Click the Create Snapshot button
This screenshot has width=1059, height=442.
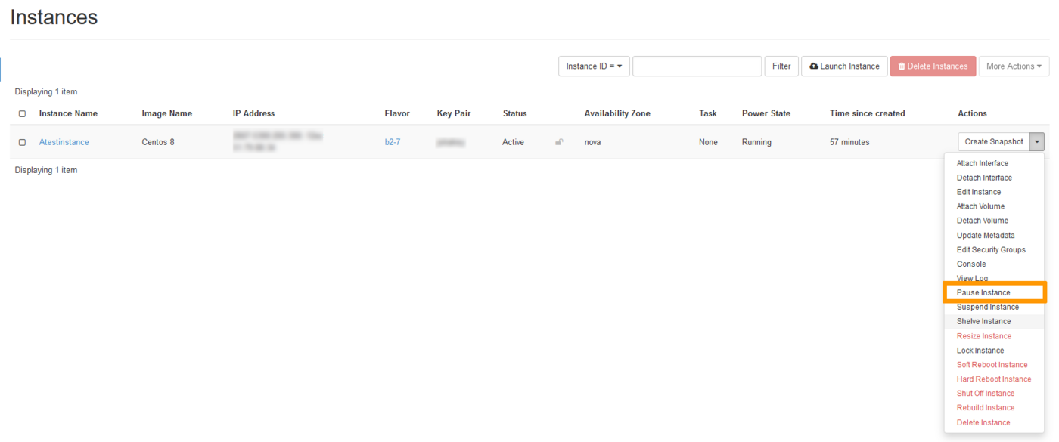click(x=994, y=142)
